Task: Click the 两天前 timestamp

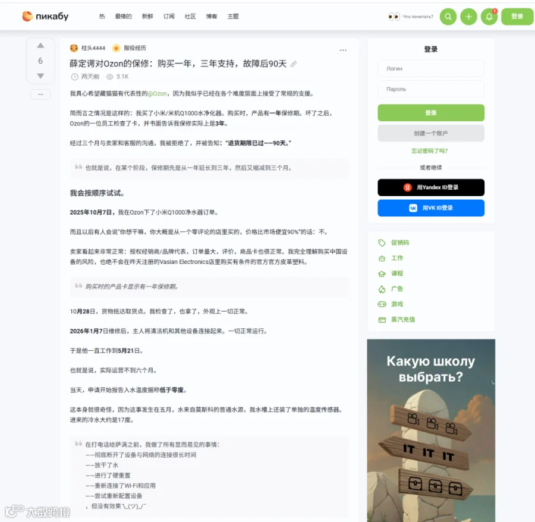Action: click(90, 77)
